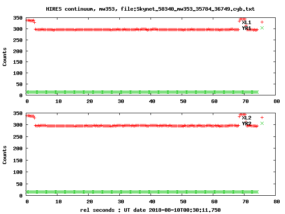Click x-axis tick label 50 under XL1 plot

pyautogui.click(x=183, y=101)
